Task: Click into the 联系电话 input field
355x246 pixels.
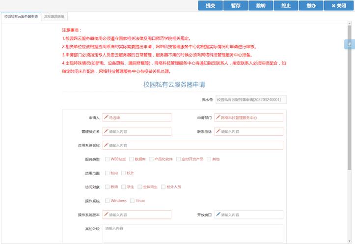Action: point(249,131)
